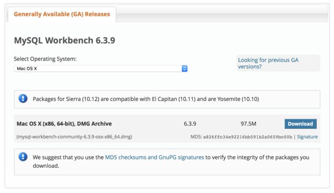Select the MD5 hash value text
Screen dimensions: 334x193
click(248, 137)
